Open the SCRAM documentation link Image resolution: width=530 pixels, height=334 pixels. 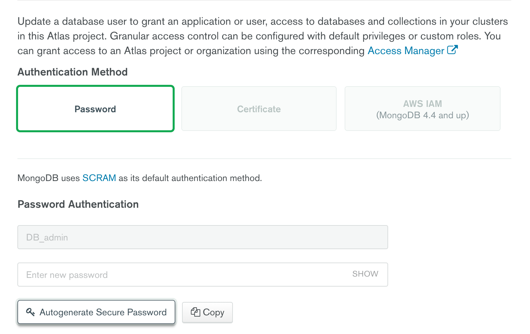pyautogui.click(x=99, y=178)
